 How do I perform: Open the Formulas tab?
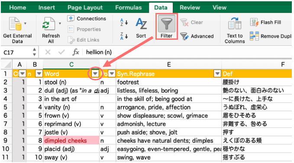point(129,8)
